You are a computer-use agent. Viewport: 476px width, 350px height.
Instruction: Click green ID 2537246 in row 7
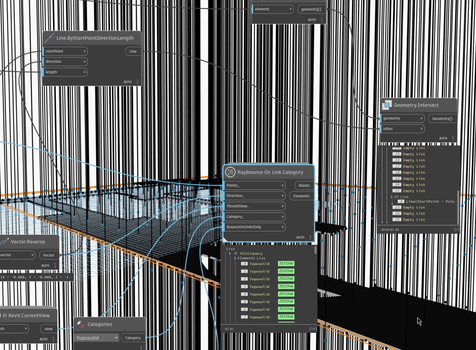[x=286, y=317]
